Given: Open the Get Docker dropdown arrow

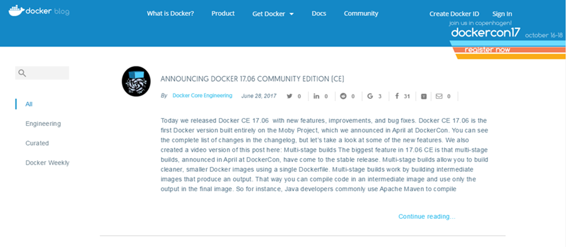Looking at the screenshot, I should pyautogui.click(x=292, y=14).
